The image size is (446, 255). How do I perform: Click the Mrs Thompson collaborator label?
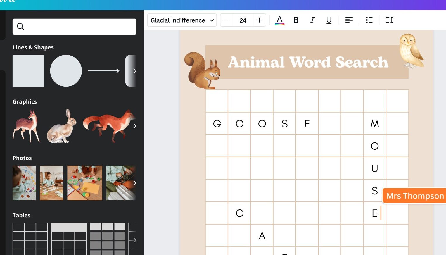(414, 196)
